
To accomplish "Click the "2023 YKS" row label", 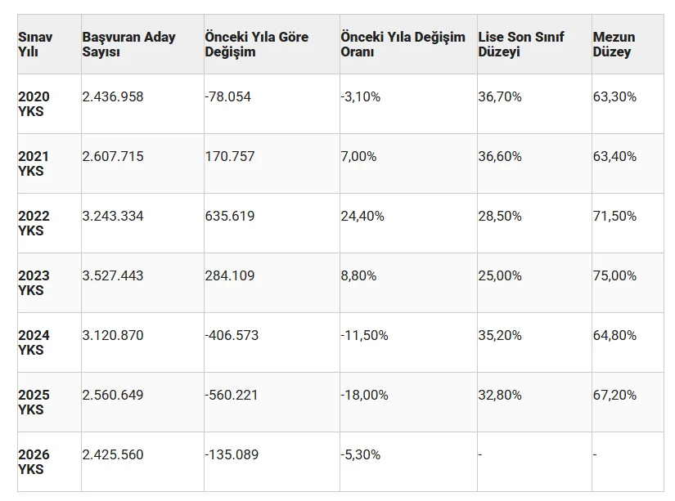I will [34, 283].
